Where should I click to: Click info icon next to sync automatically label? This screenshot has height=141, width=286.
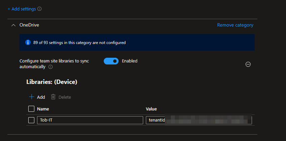[x=51, y=67]
